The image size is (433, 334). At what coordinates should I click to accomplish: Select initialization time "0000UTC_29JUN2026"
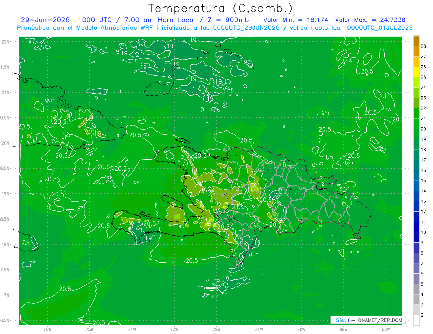[246, 28]
